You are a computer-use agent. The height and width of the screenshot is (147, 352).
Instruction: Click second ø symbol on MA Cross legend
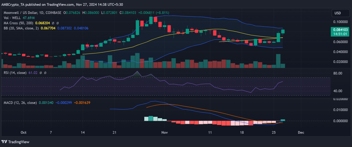[x=57, y=23]
